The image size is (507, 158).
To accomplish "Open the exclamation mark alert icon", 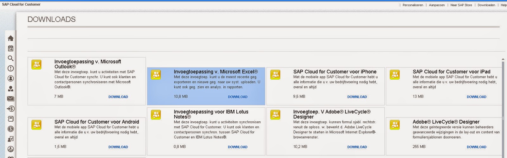I will coord(10,68).
